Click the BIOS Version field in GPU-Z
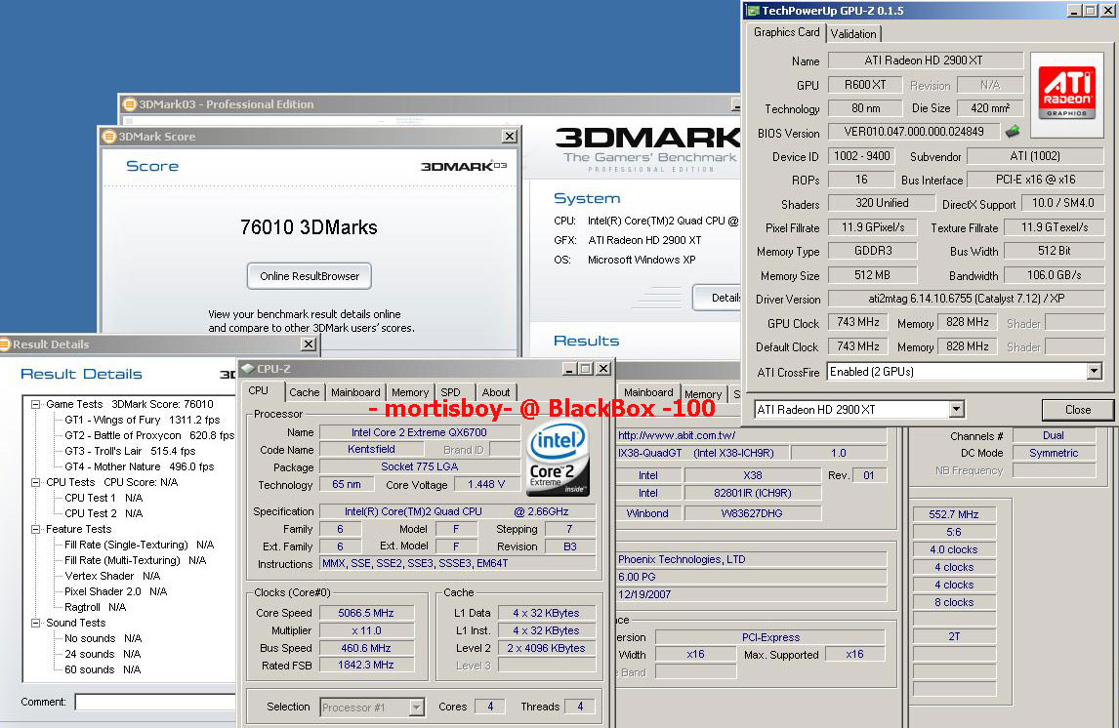 click(914, 132)
